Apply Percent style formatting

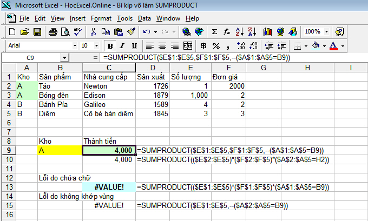pos(216,46)
